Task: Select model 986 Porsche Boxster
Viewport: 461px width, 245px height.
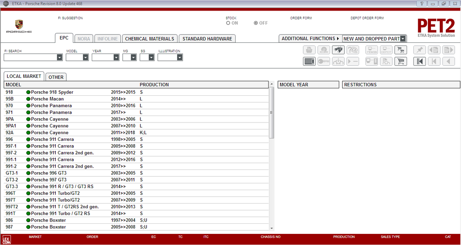Action: [136, 220]
